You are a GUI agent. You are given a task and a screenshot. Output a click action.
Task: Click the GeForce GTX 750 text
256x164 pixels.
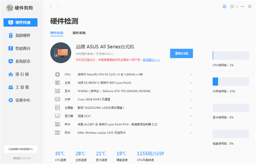click(x=114, y=91)
